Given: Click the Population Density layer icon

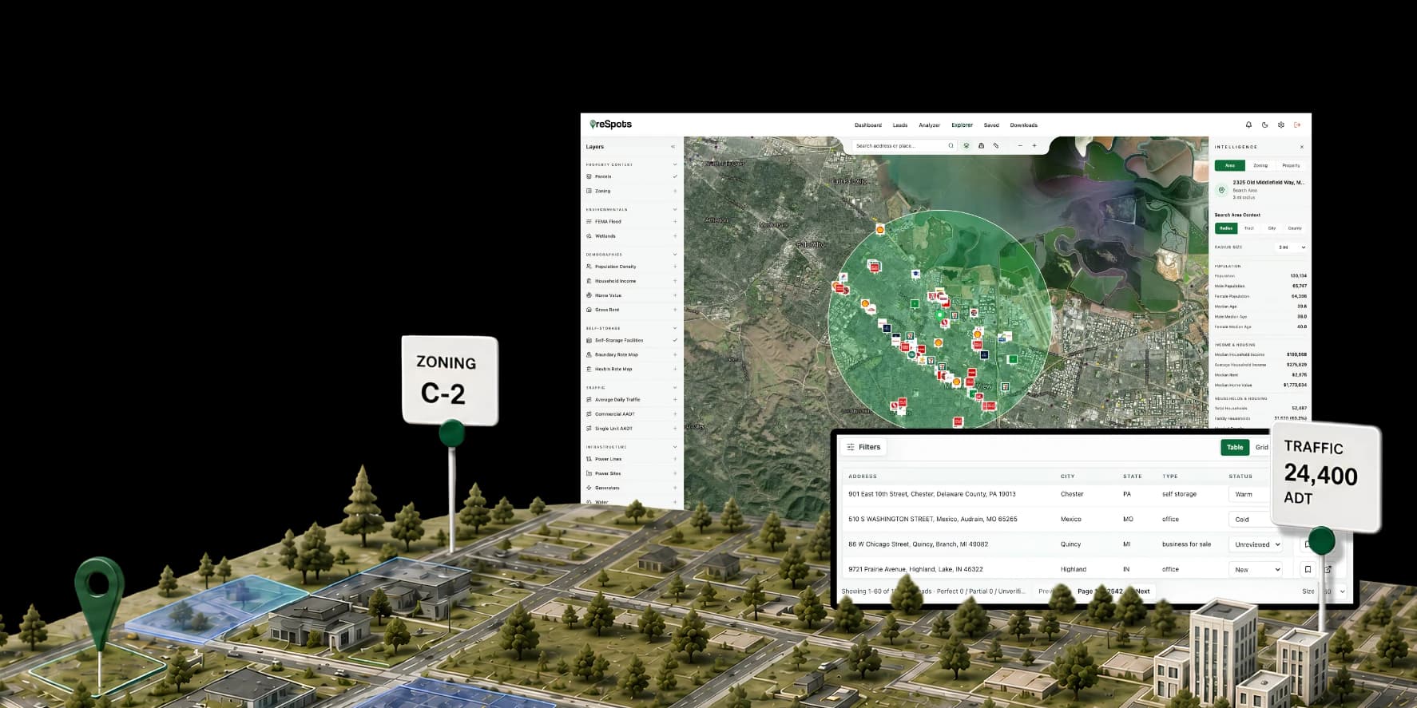Looking at the screenshot, I should (589, 267).
